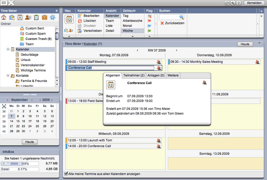Open the Aufgaben clipboard icon
Image resolution: width=267 pixels, height=180 pixels.
click(36, 17)
